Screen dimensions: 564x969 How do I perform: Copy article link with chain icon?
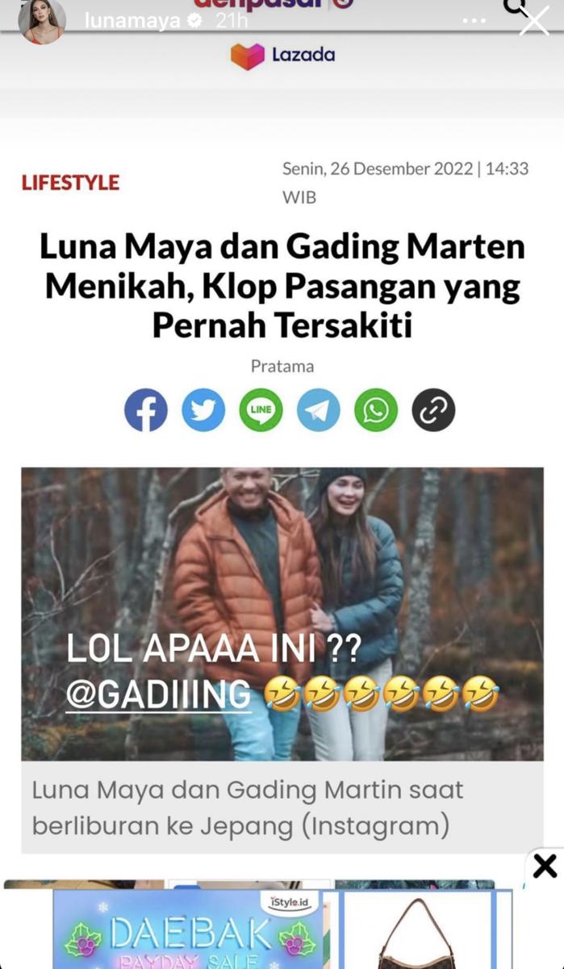434,410
